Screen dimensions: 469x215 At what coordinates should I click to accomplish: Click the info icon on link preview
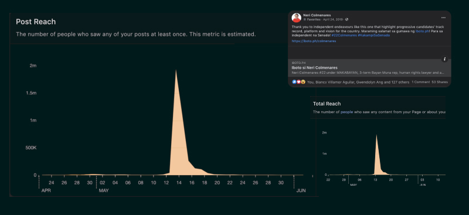(x=444, y=59)
